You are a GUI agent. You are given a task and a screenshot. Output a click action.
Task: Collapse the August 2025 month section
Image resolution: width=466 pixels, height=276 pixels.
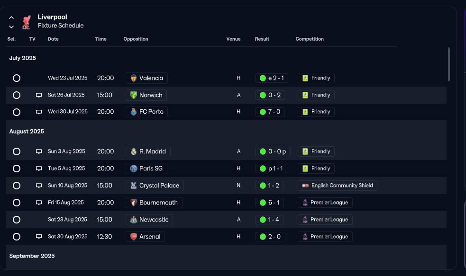tap(27, 131)
